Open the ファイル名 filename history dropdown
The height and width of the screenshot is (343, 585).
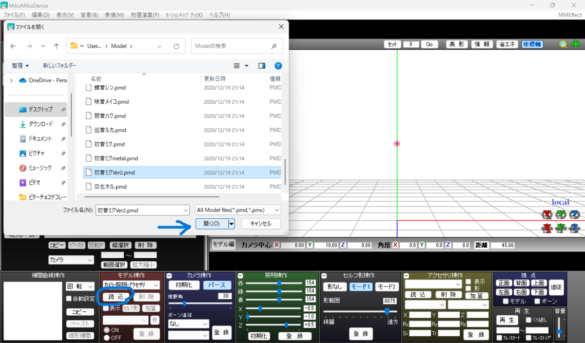185,210
